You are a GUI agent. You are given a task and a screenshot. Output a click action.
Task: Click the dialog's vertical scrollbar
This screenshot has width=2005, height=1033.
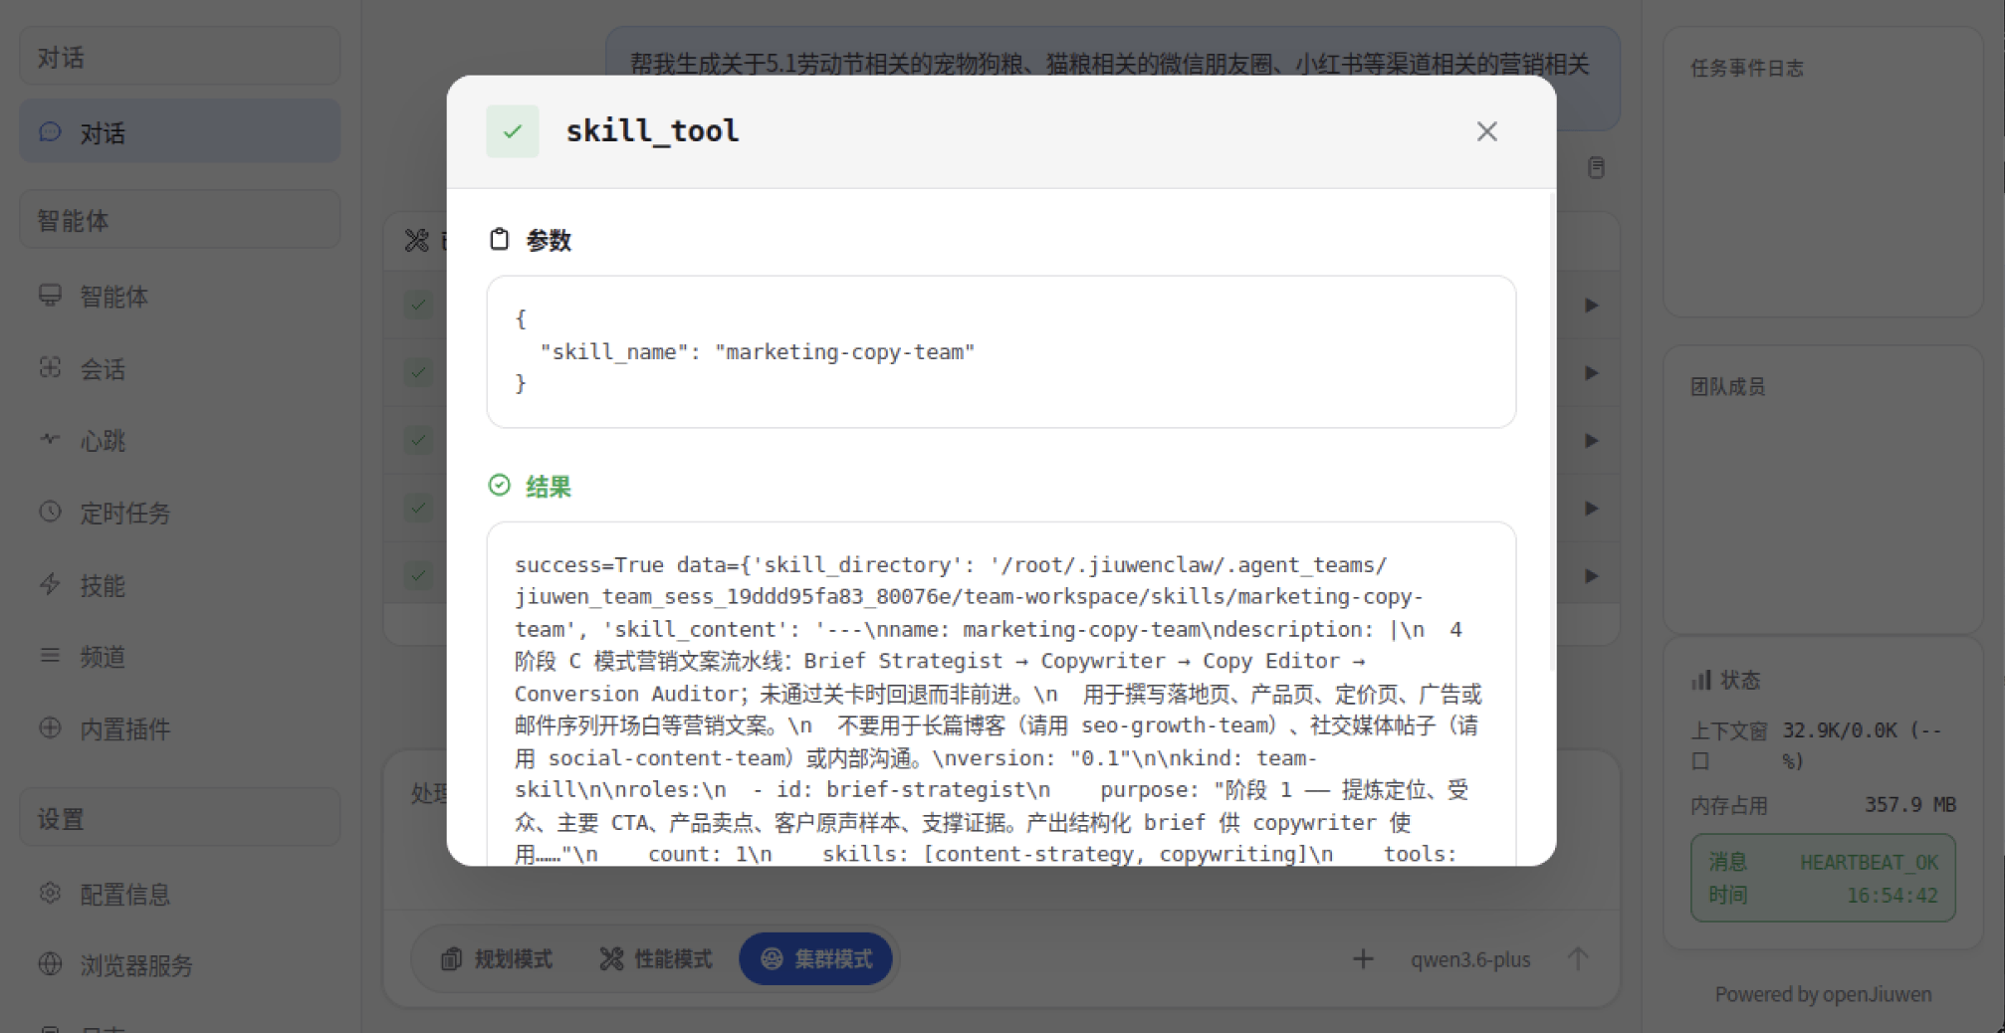pyautogui.click(x=1550, y=433)
